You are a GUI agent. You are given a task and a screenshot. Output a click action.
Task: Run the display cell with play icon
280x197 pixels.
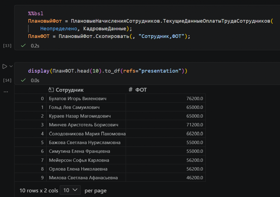[x=5, y=66]
